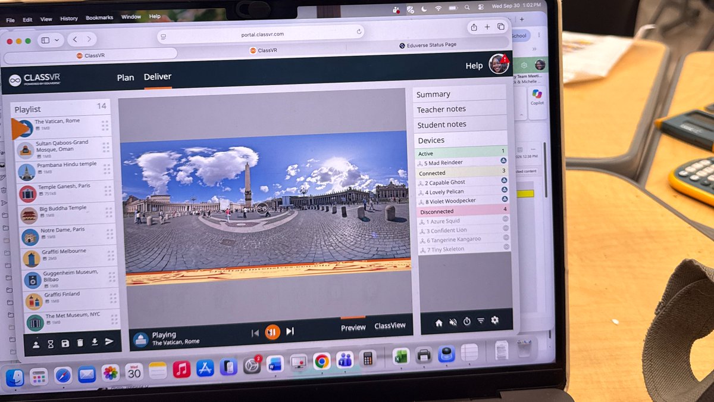Select Guggenheim Museum, Bilbao playlist item

click(x=70, y=278)
